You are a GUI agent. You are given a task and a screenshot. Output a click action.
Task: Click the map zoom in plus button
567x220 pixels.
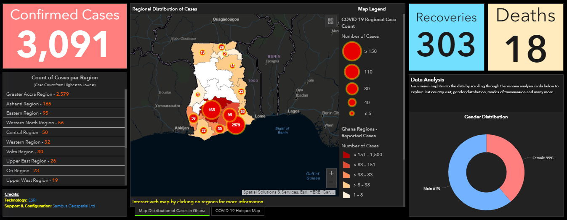331,173
